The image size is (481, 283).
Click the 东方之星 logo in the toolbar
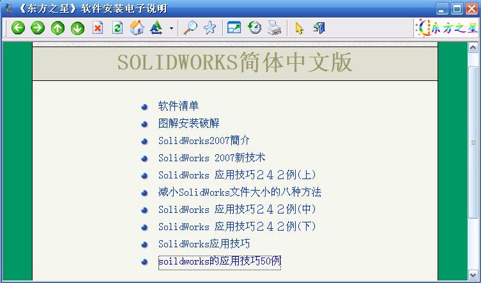447,28
